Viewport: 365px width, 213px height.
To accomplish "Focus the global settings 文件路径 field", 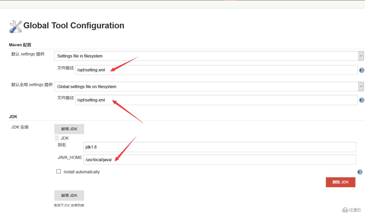I will click(216, 100).
